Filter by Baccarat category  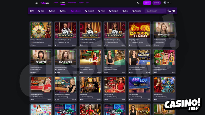89,11
